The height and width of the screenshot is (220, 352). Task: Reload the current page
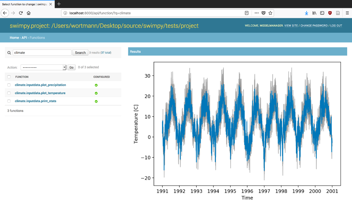(21, 13)
